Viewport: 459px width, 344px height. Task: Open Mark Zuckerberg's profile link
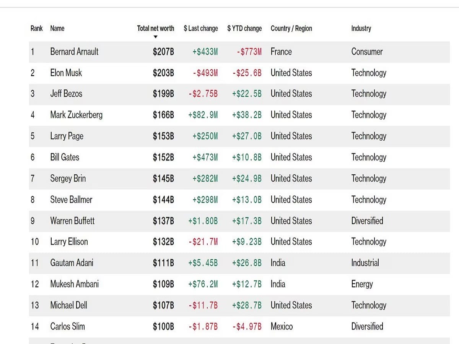pos(76,115)
